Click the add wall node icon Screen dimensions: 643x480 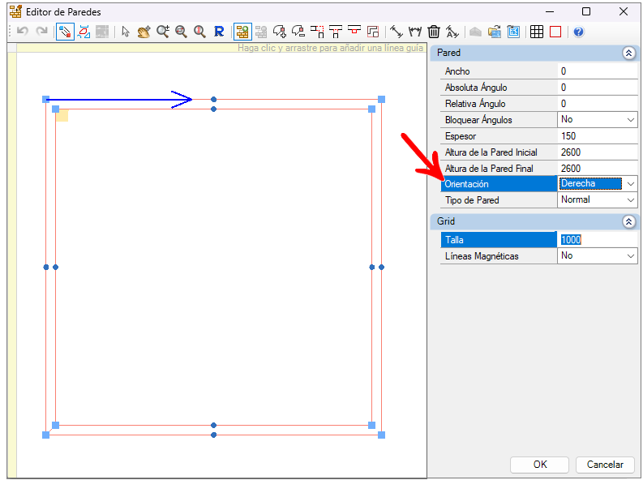(280, 32)
